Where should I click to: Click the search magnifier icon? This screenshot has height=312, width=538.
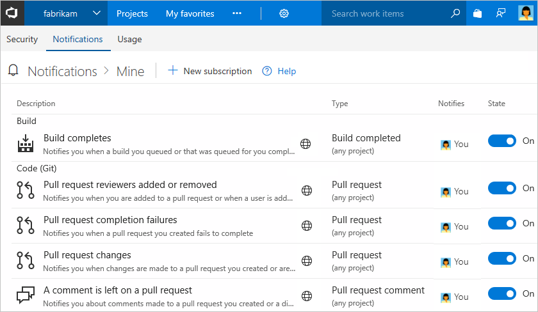click(x=455, y=13)
